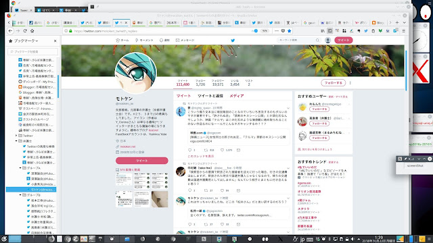
Task: Open the three-dot more options beside Follow
Action: click(350, 82)
